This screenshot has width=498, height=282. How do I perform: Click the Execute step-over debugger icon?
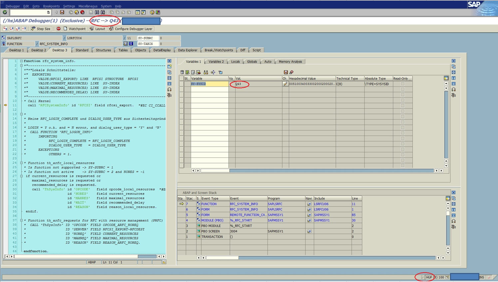click(12, 29)
